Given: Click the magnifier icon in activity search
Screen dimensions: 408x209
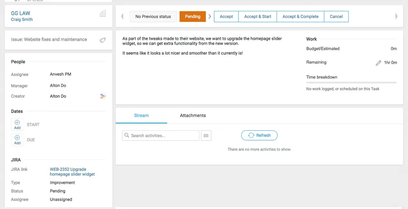Looking at the screenshot, I should (x=127, y=135).
